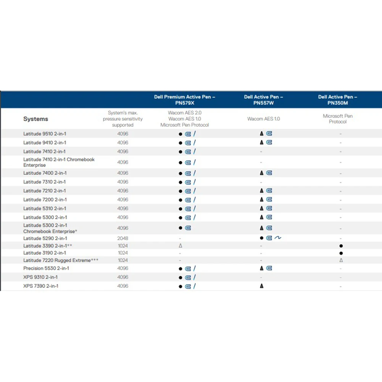This screenshot has height=382, width=382.
Task: Click the black pen-tip triangle in Latitude 7210 row
Action: (x=262, y=190)
